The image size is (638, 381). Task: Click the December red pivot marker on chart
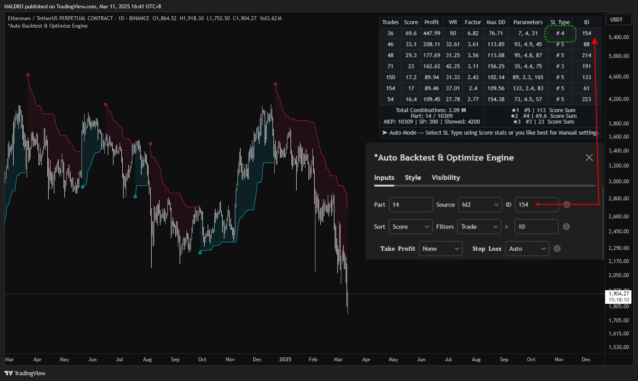click(x=275, y=84)
